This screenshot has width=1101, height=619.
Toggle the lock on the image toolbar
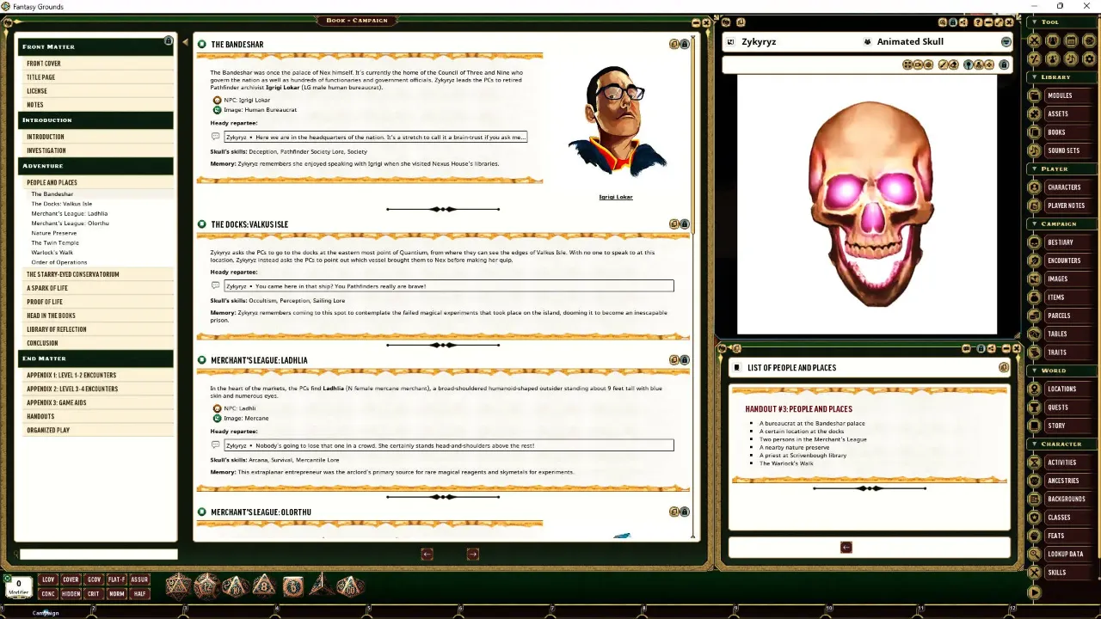click(x=1004, y=64)
